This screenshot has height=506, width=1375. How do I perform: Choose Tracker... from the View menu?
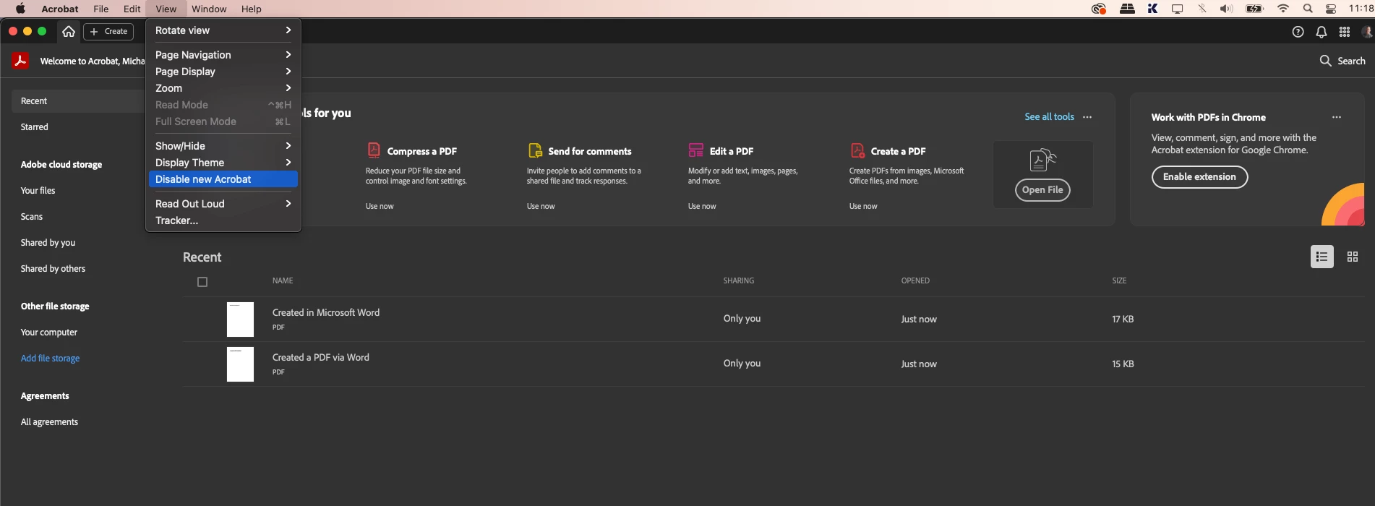click(x=223, y=220)
